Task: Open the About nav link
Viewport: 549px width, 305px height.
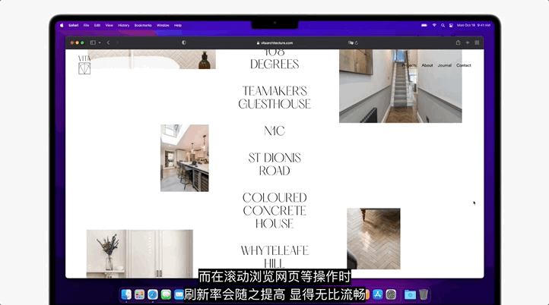Action: click(427, 65)
